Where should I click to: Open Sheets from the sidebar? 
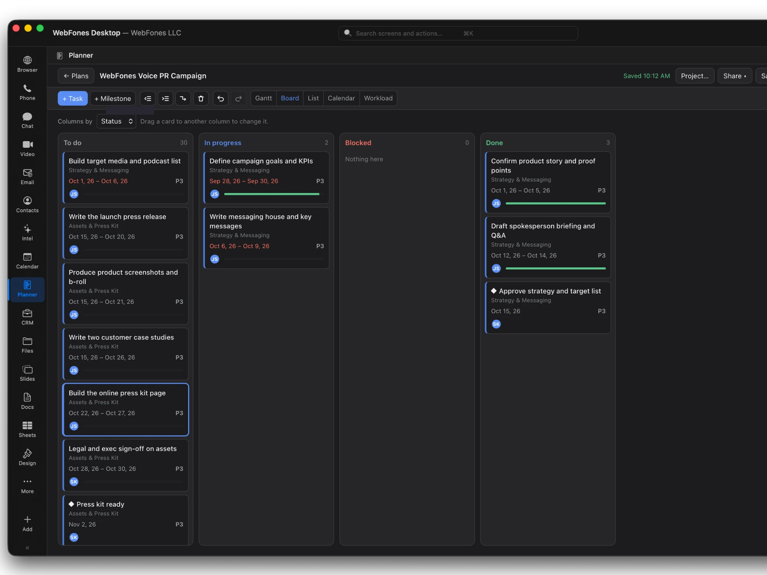coord(27,429)
